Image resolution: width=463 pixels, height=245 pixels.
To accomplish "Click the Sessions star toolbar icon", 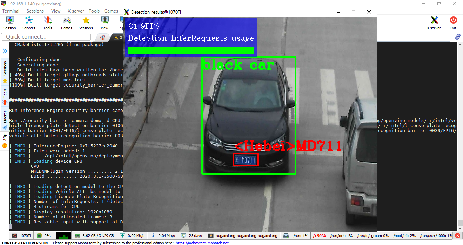I will pyautogui.click(x=86, y=23).
